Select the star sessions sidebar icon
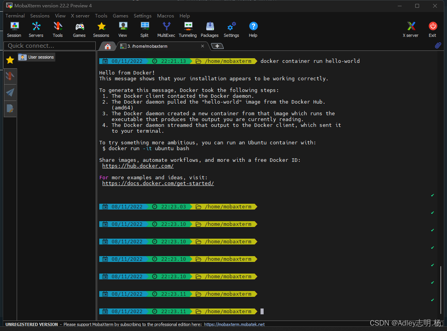Viewport: 447px width, 331px height. coord(10,60)
